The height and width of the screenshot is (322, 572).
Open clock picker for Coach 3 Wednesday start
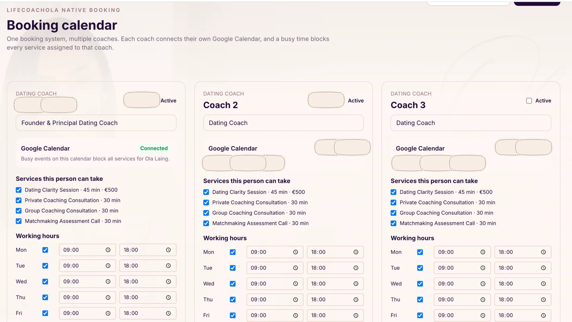tap(483, 284)
